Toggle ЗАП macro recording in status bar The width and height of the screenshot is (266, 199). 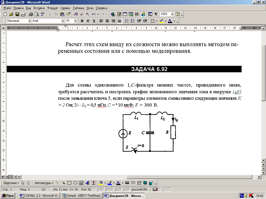pos(101,189)
